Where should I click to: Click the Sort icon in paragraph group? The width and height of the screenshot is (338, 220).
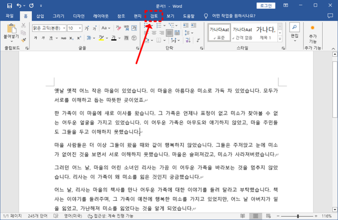pyautogui.click(x=188, y=40)
